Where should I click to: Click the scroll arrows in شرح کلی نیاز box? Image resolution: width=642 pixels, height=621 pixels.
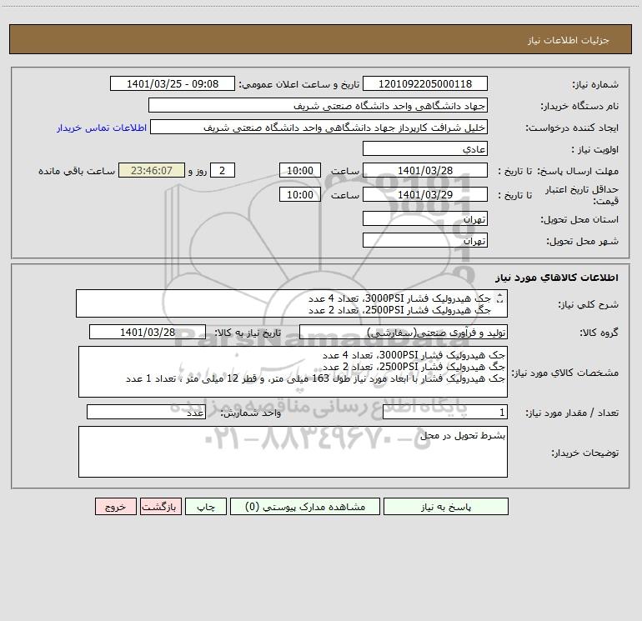tap(499, 298)
